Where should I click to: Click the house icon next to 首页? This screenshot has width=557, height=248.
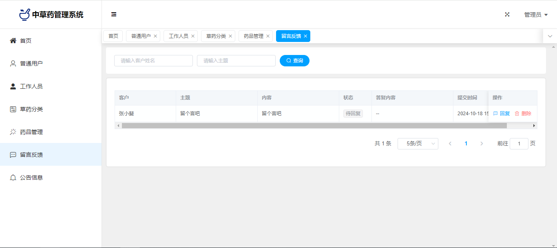13,41
